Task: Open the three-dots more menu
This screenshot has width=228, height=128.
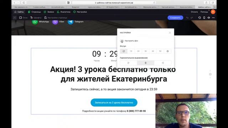Action: pyautogui.click(x=213, y=18)
